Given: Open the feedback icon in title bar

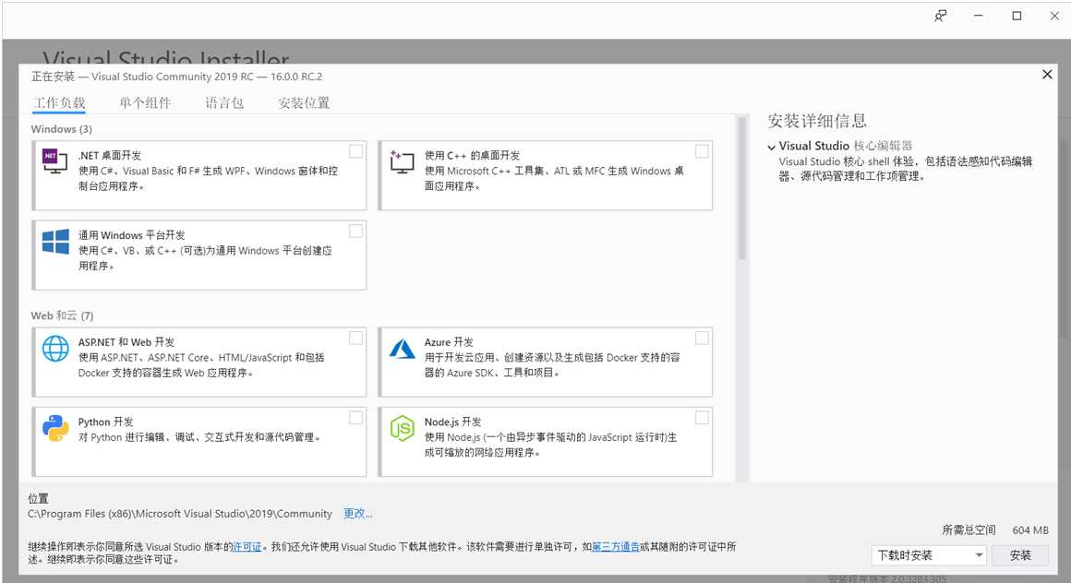Looking at the screenshot, I should (x=941, y=16).
